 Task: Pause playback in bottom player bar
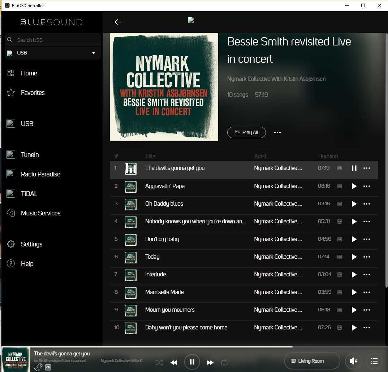(x=192, y=362)
